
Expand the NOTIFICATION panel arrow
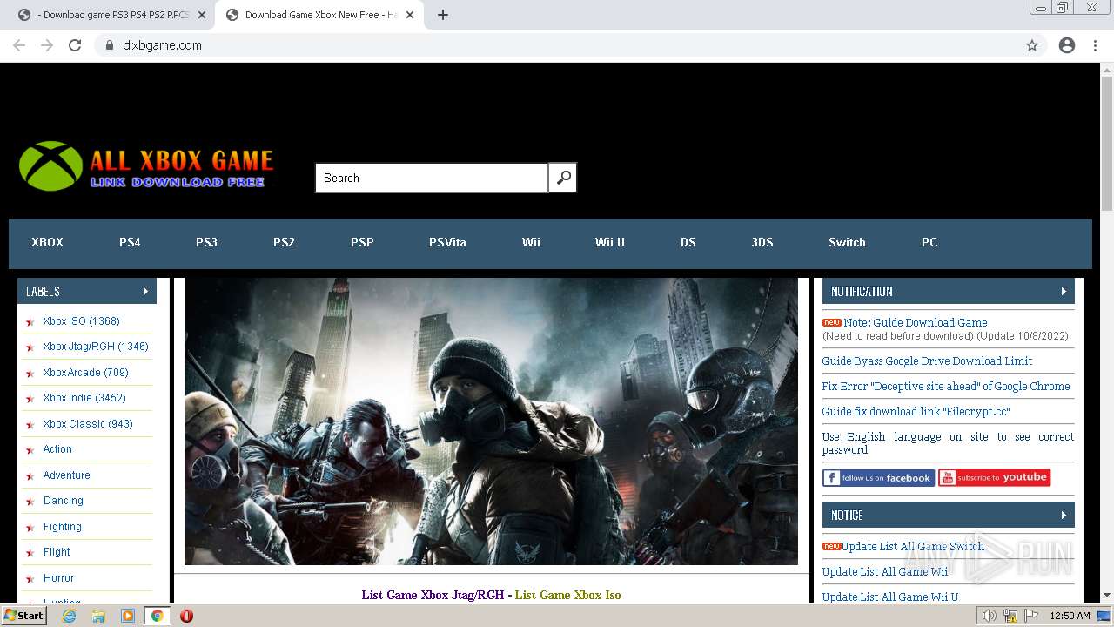click(x=1064, y=291)
